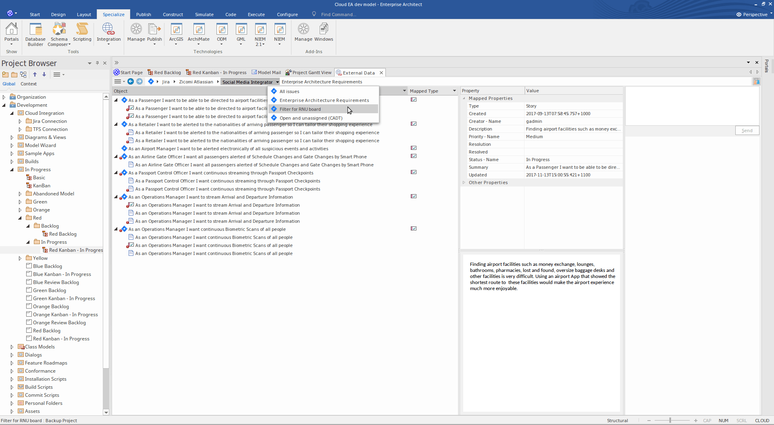This screenshot has width=774, height=425.
Task: Select Open and unassigned (CADT) filter
Action: pyautogui.click(x=311, y=118)
